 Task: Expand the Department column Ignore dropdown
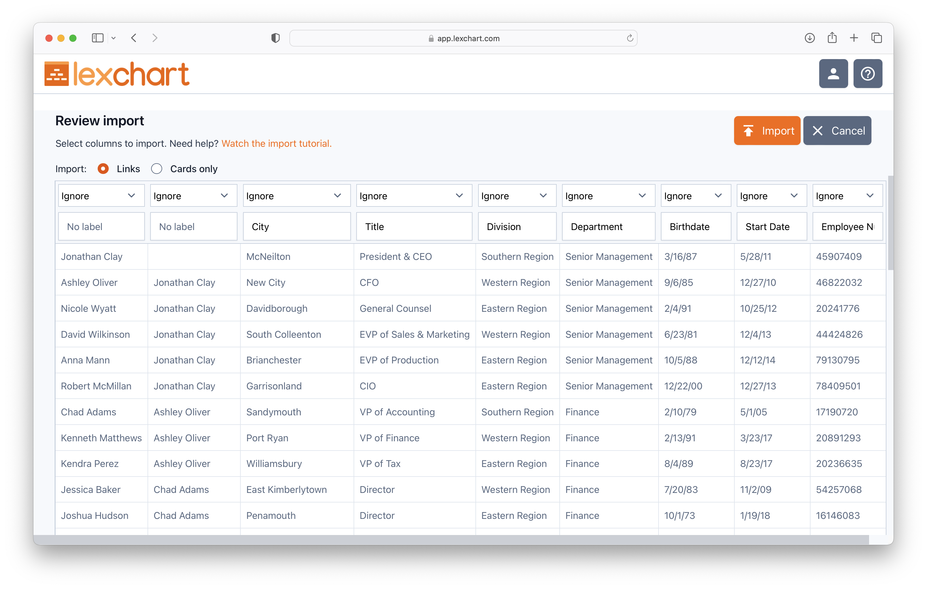[x=605, y=196]
